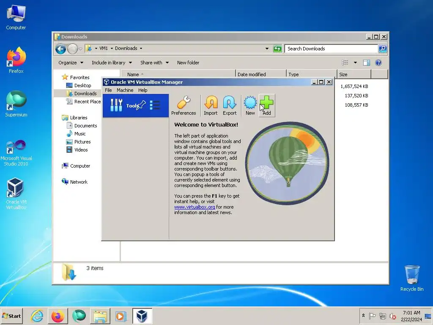Click the search magnifier in Downloads

point(382,49)
